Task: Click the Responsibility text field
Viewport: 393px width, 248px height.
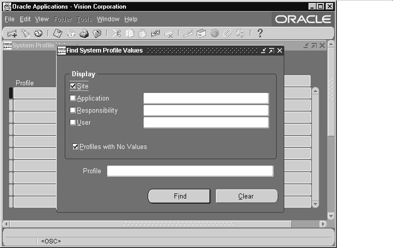Action: pos(206,110)
